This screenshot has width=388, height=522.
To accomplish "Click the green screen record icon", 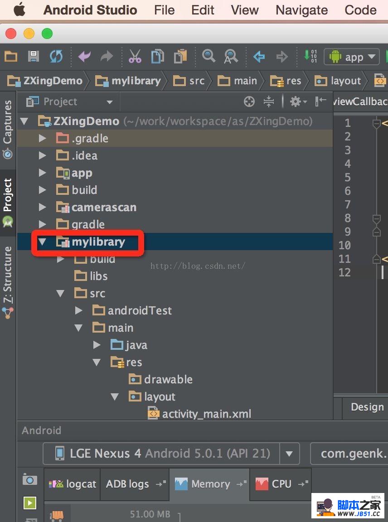I will pyautogui.click(x=29, y=503).
